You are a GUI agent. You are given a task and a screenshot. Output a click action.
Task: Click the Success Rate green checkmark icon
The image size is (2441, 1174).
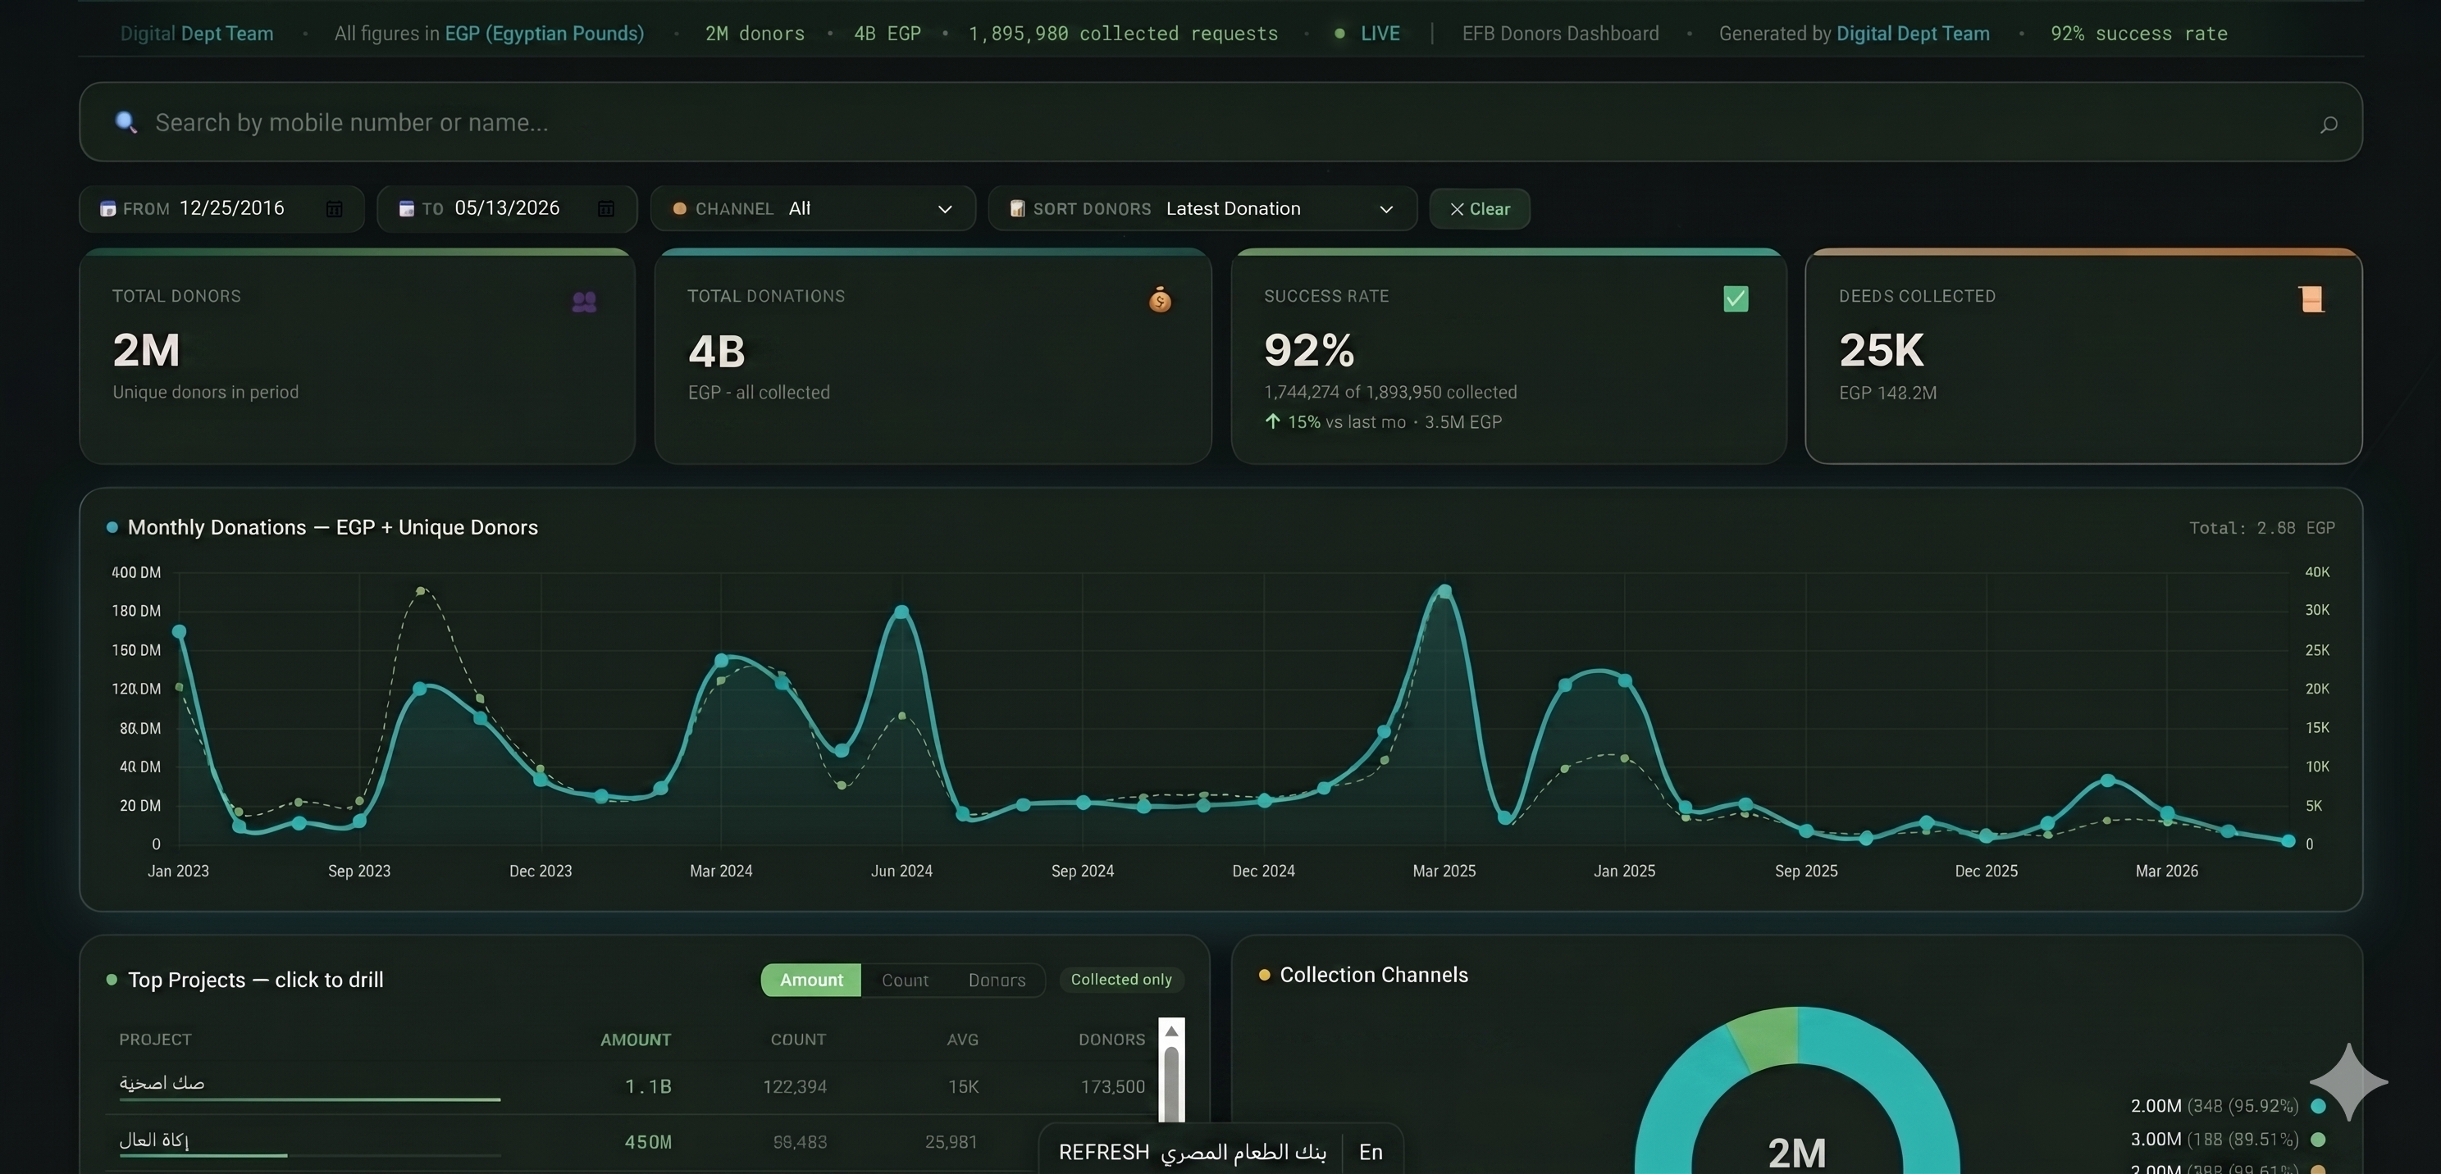[1735, 299]
